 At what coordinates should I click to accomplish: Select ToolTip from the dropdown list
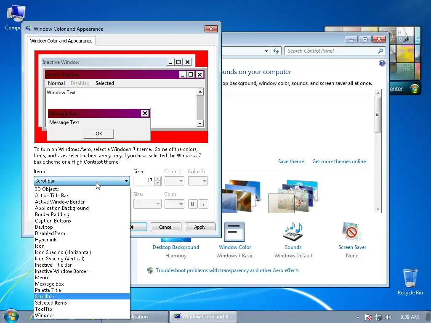pyautogui.click(x=82, y=309)
